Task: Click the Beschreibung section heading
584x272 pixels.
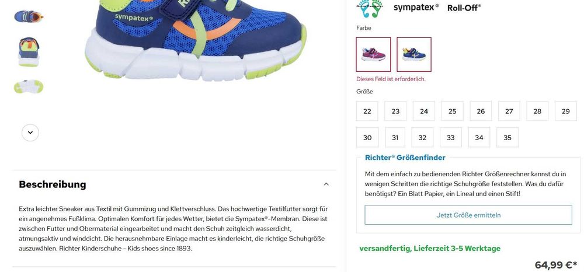Action: [53, 184]
